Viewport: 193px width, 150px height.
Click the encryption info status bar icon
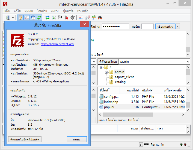(141, 144)
